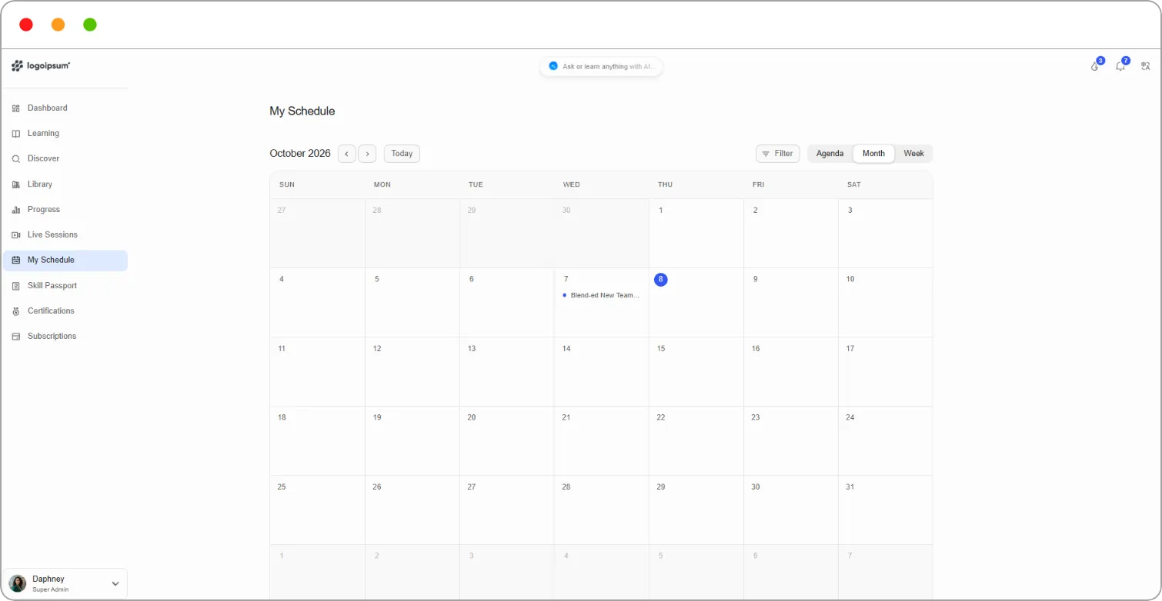Select the My Schedule calendar icon
The width and height of the screenshot is (1162, 601).
(16, 261)
